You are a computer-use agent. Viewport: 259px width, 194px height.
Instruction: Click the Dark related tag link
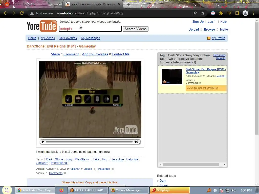pyautogui.click(x=163, y=181)
